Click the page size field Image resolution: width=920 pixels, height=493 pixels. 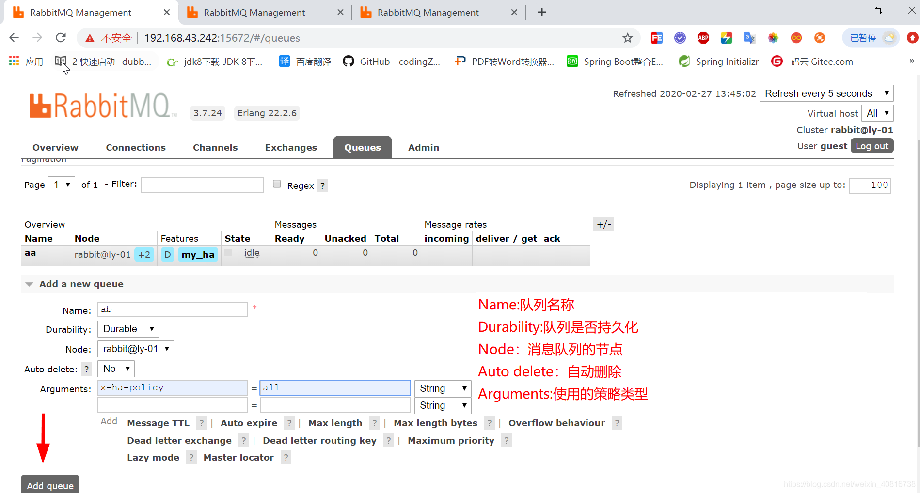[870, 185]
